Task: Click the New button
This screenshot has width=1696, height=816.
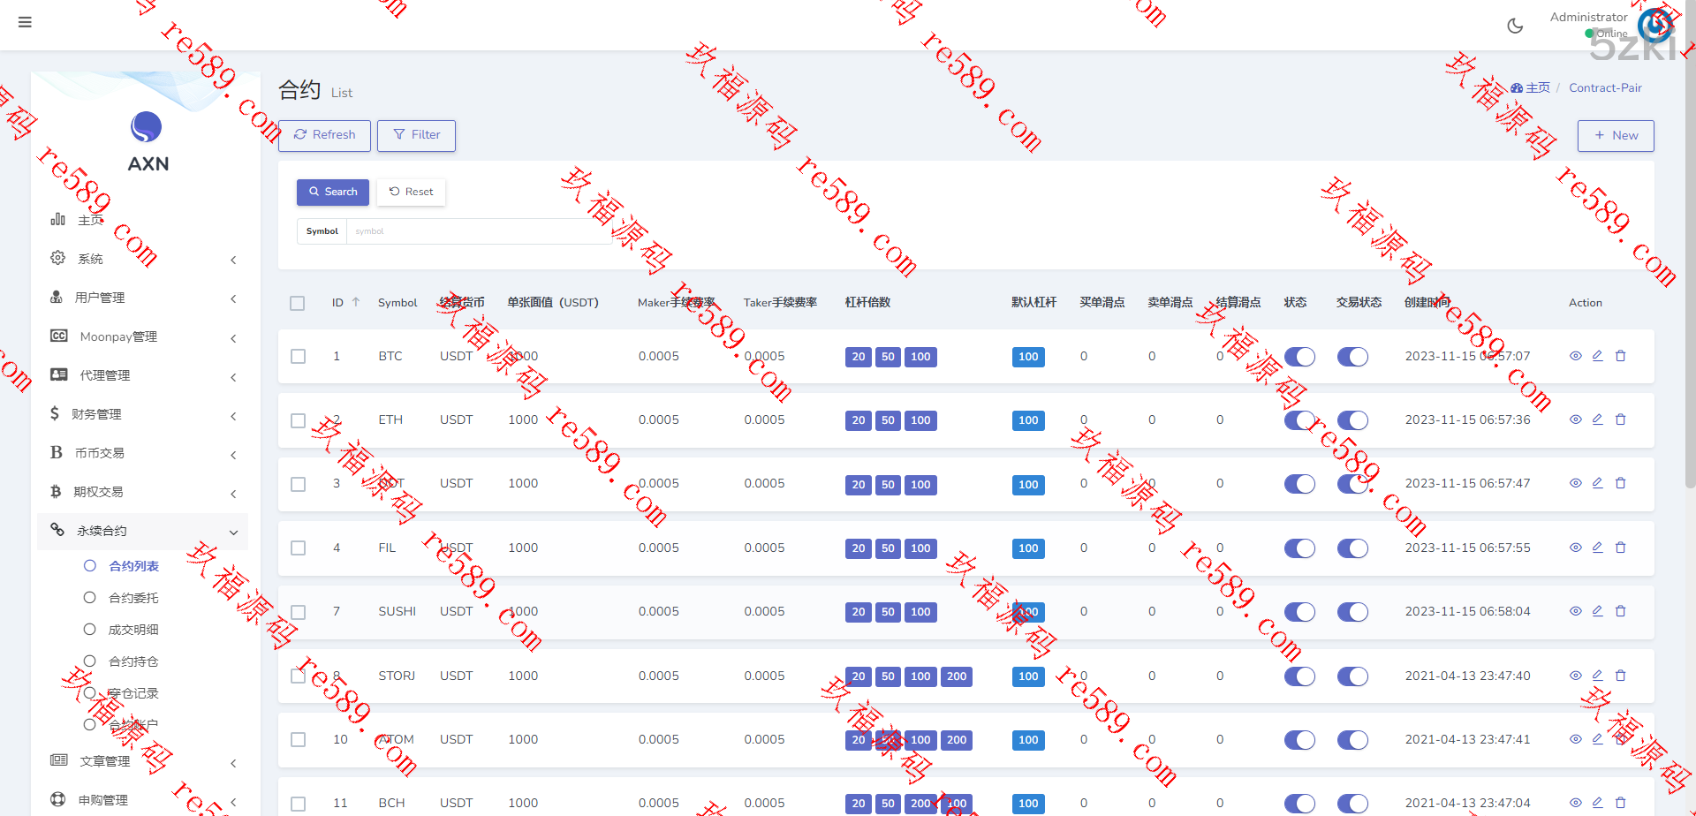Action: tap(1615, 135)
